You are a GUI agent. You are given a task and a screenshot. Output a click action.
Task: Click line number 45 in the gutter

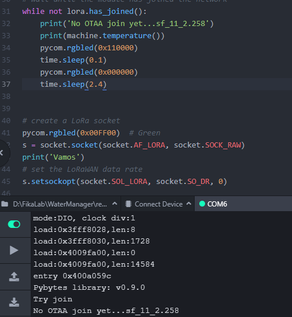tap(6, 181)
